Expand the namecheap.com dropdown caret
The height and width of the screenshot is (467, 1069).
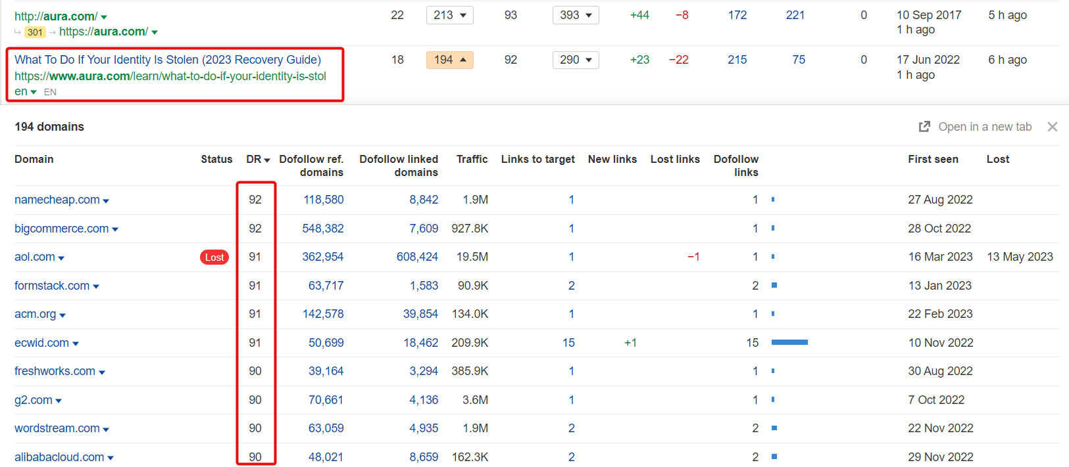(x=106, y=201)
